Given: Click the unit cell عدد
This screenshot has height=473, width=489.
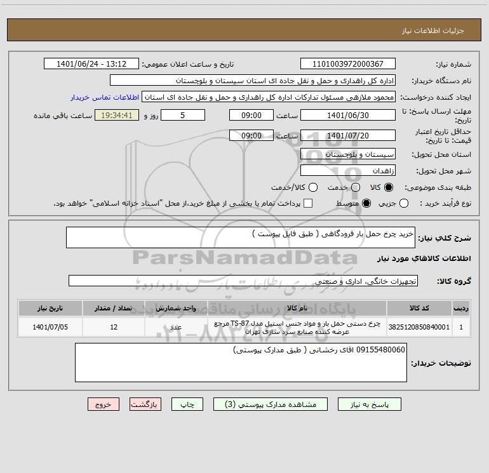Looking at the screenshot, I should (x=176, y=327).
